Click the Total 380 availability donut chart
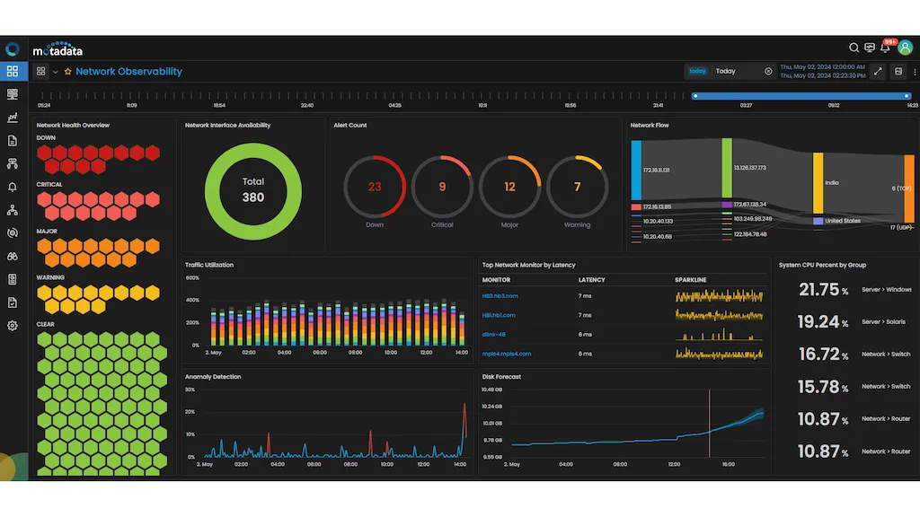Viewport: 920px width, 517px height. (x=252, y=191)
